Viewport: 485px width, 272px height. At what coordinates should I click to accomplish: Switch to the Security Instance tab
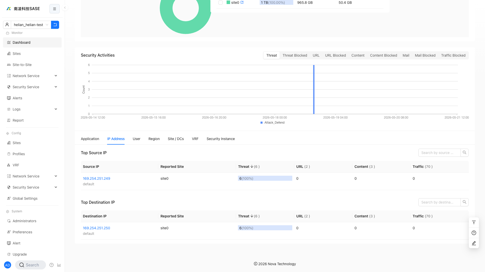(x=221, y=139)
